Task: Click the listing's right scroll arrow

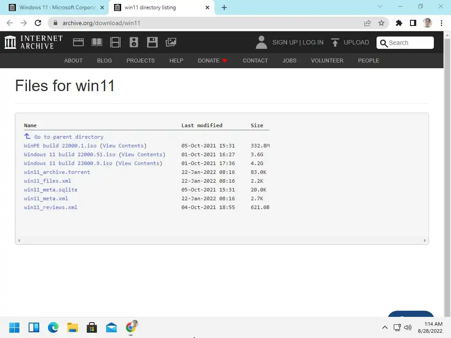Action: (425, 241)
